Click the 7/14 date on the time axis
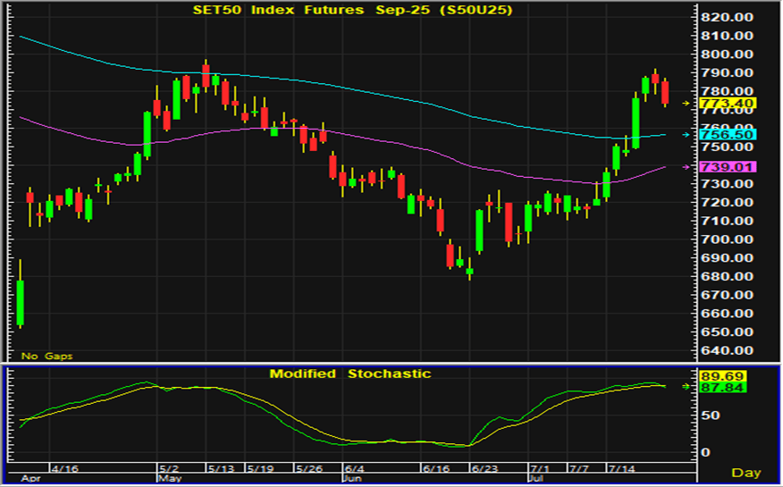Viewport: 783px width, 487px height. click(x=623, y=467)
